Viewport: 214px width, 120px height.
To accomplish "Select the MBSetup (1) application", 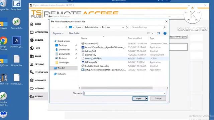I will (x=91, y=62).
